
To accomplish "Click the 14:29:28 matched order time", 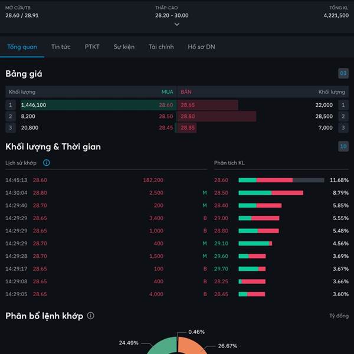I will click(17, 256).
